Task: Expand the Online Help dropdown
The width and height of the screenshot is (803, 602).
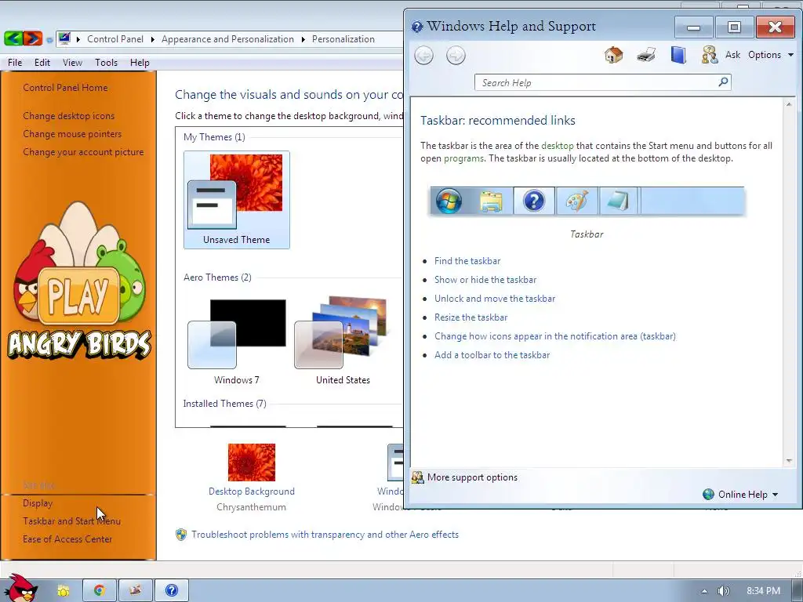Action: (775, 495)
